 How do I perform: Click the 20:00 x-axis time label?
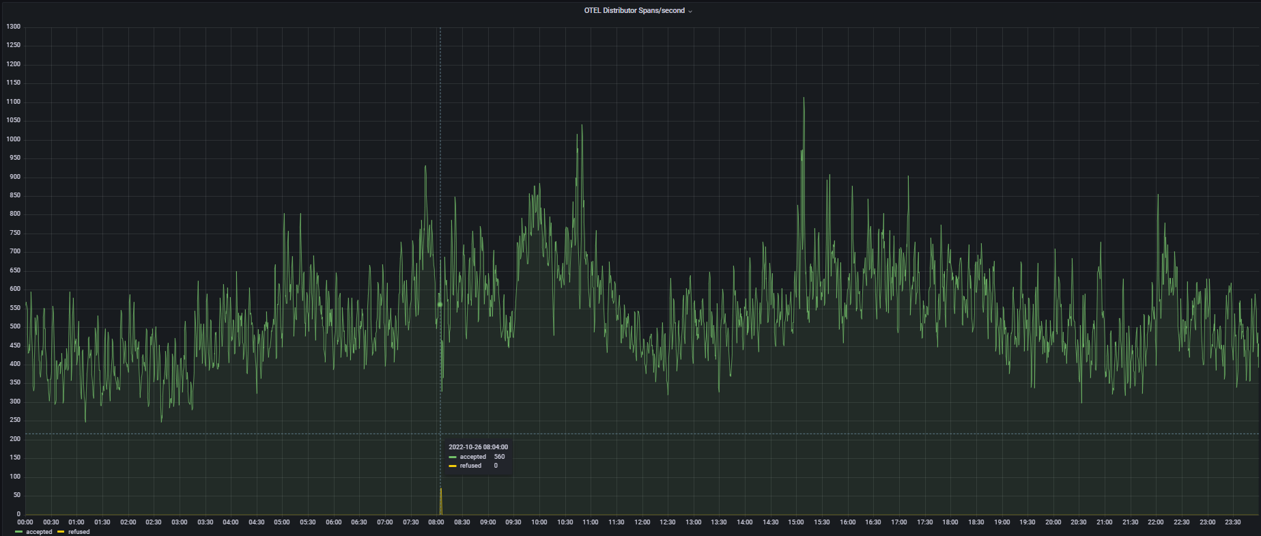(1053, 522)
